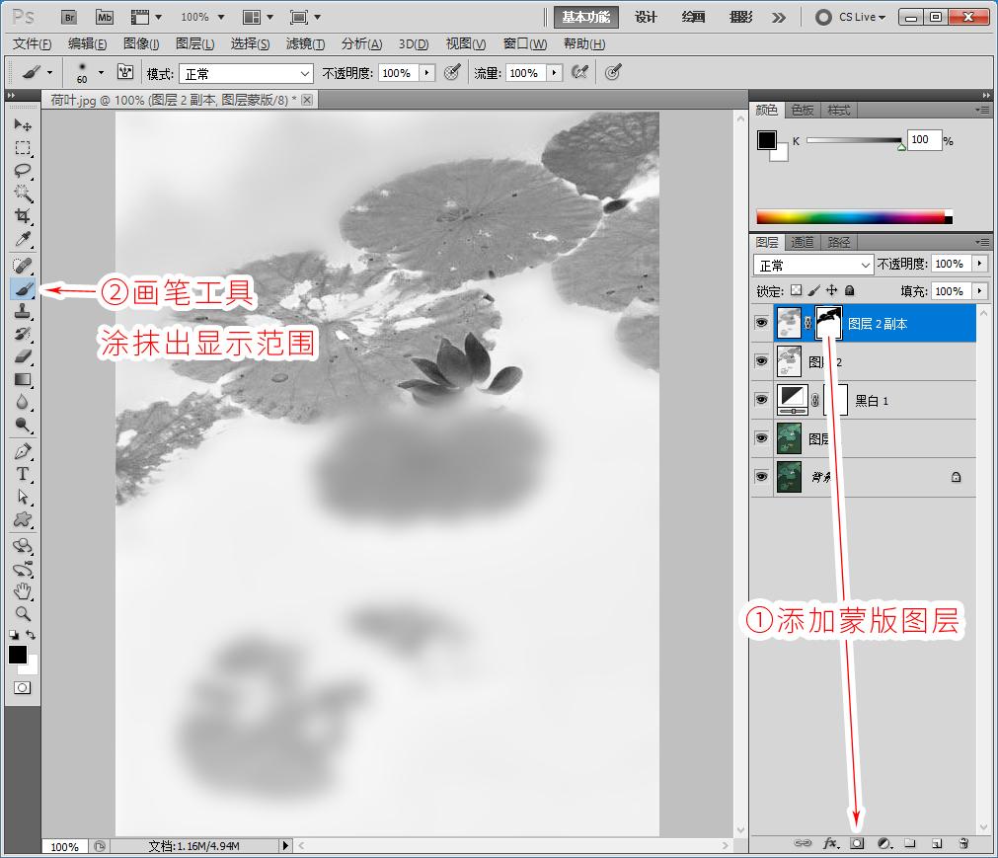Select the Custom Shape tool
Viewport: 998px width, 858px height.
point(23,519)
